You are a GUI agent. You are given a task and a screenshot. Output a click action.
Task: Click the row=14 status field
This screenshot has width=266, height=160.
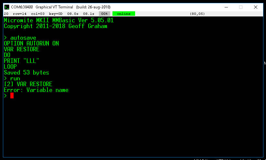click(20, 14)
